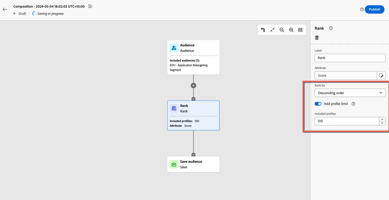Open composition settings sliders icon
389x200 pixels.
coord(90,6)
